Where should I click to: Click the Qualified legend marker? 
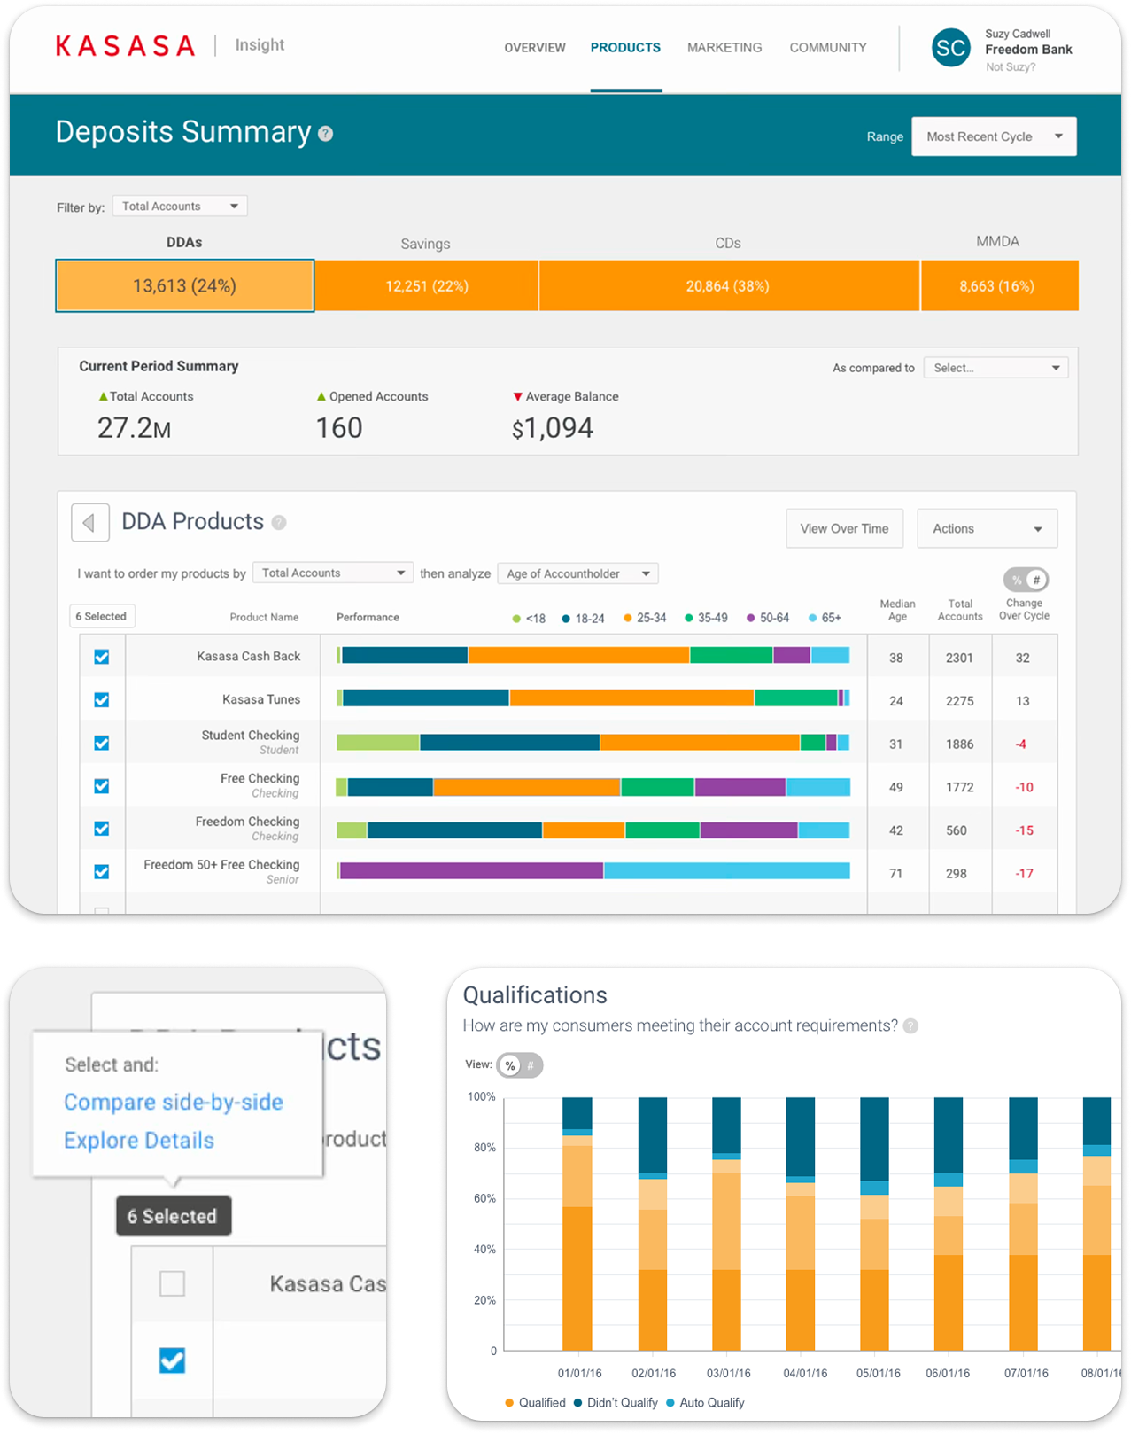coord(509,1403)
